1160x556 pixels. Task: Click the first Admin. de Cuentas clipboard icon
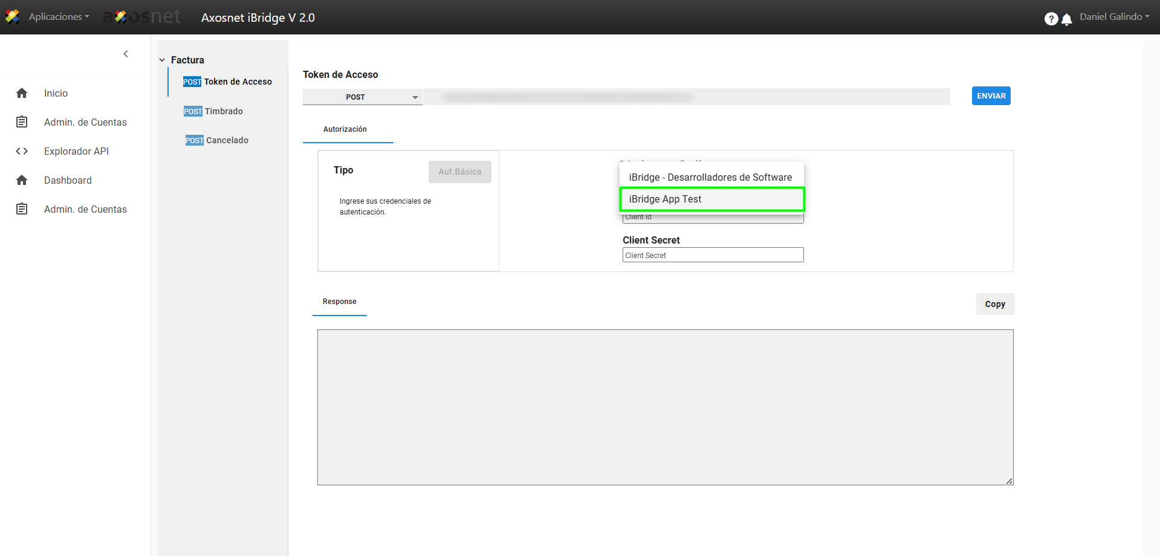pos(22,122)
